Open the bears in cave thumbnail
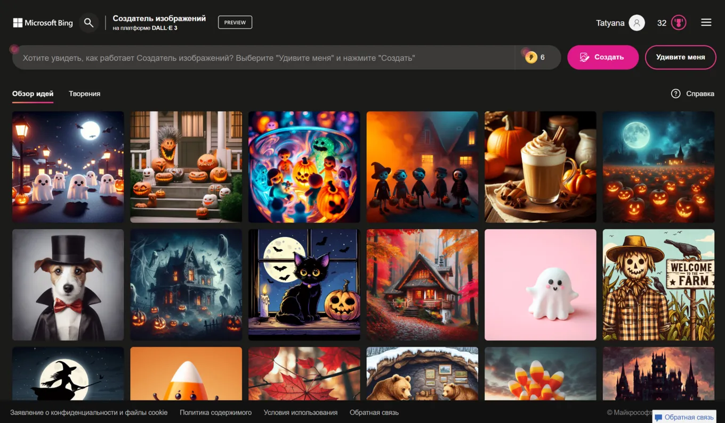 422,374
